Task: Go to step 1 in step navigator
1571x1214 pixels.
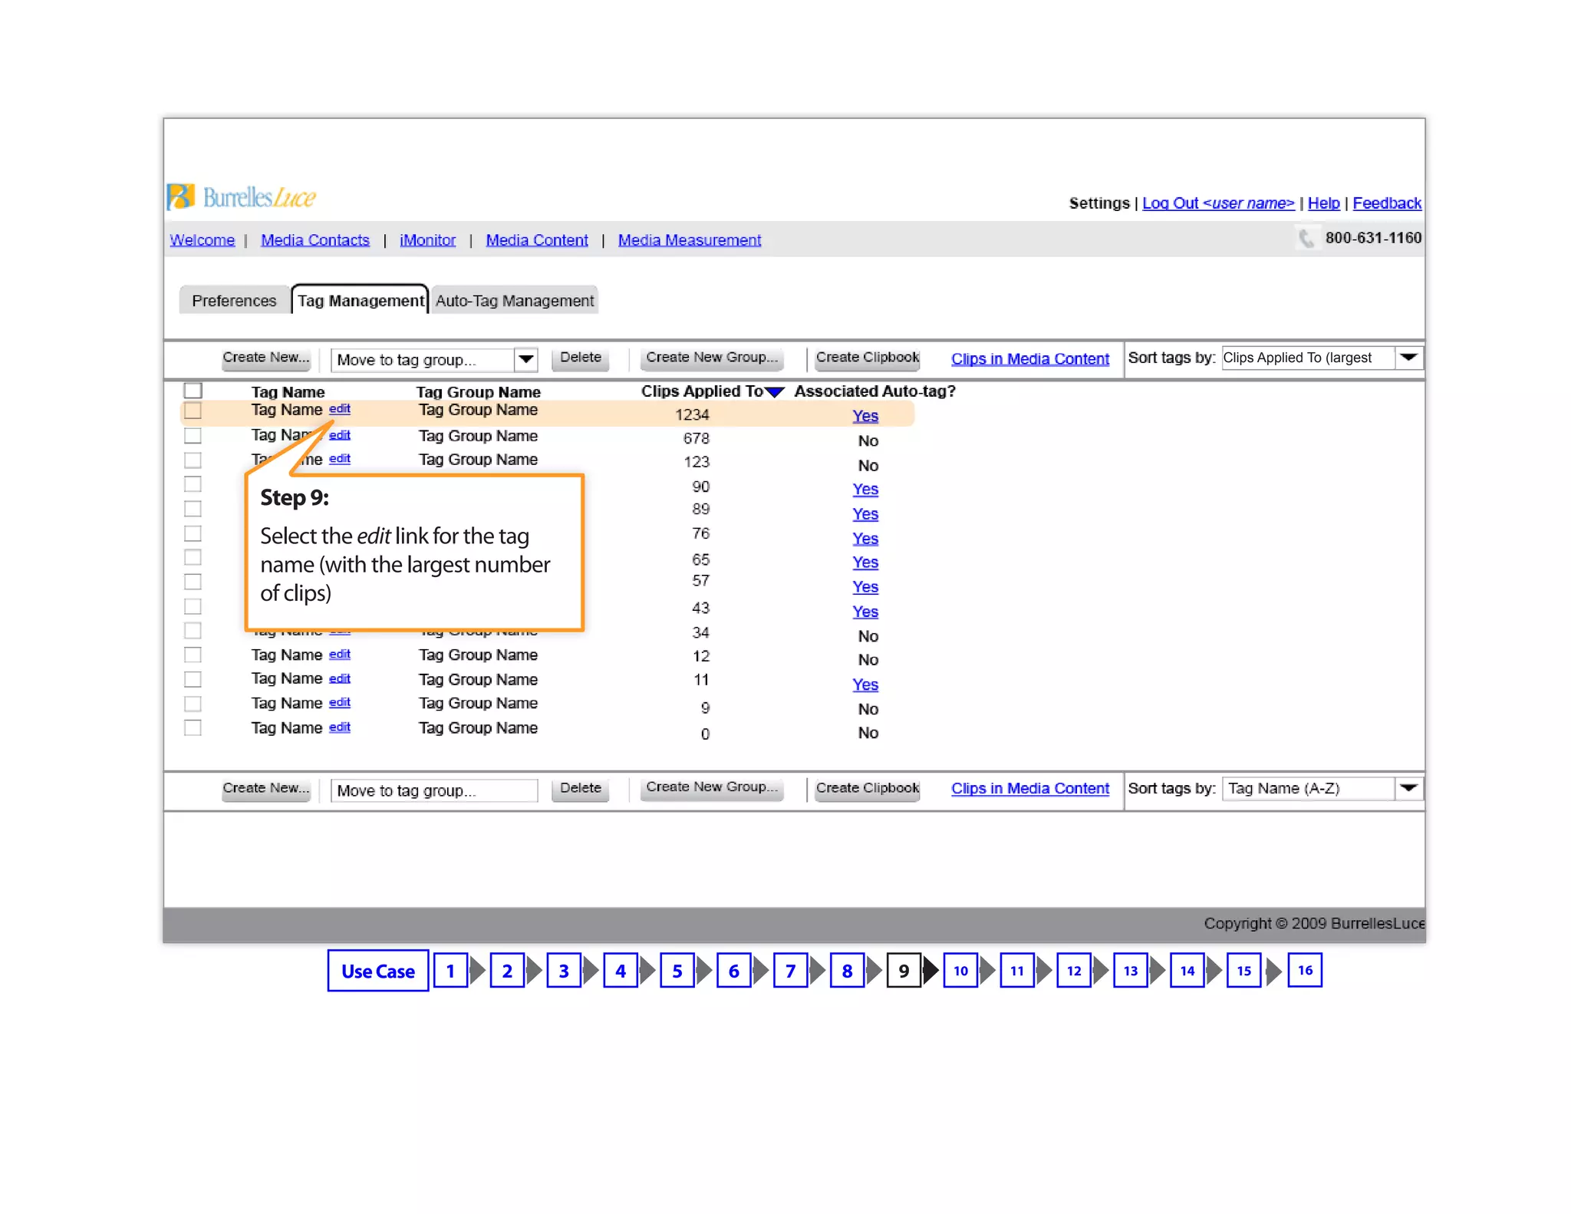Action: point(450,971)
